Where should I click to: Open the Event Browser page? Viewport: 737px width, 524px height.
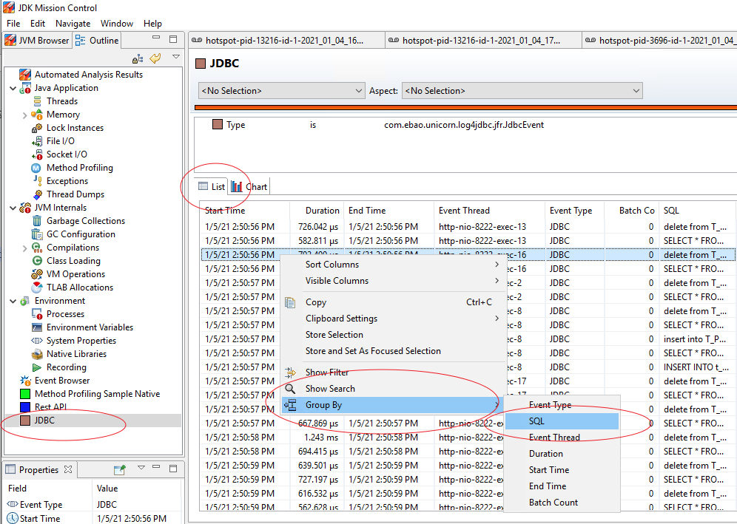click(62, 381)
